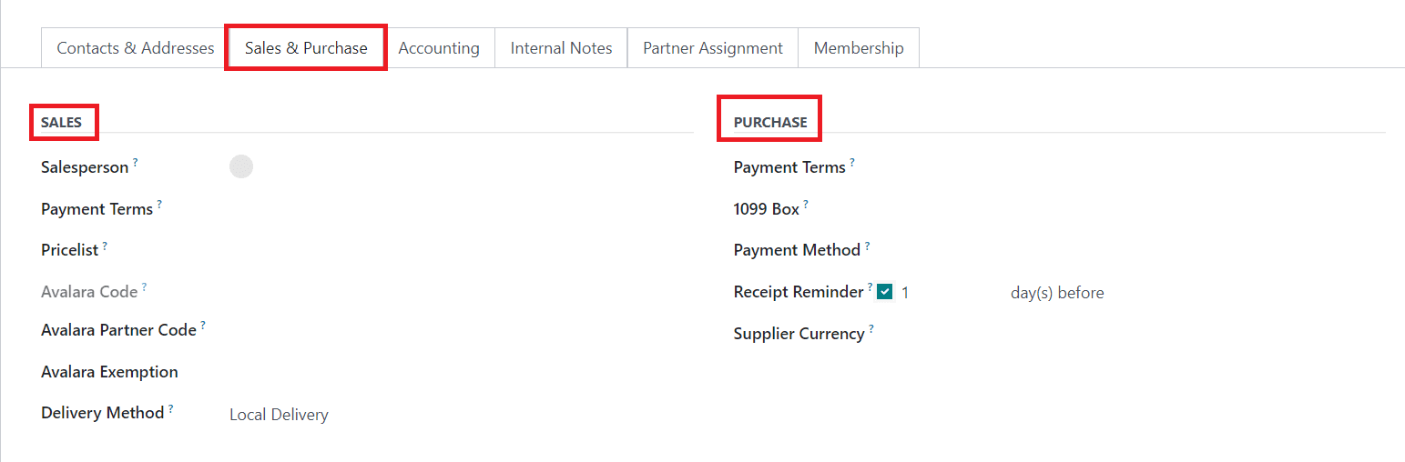Click the Receipt Reminder days-before number field
The width and height of the screenshot is (1405, 462).
click(947, 293)
